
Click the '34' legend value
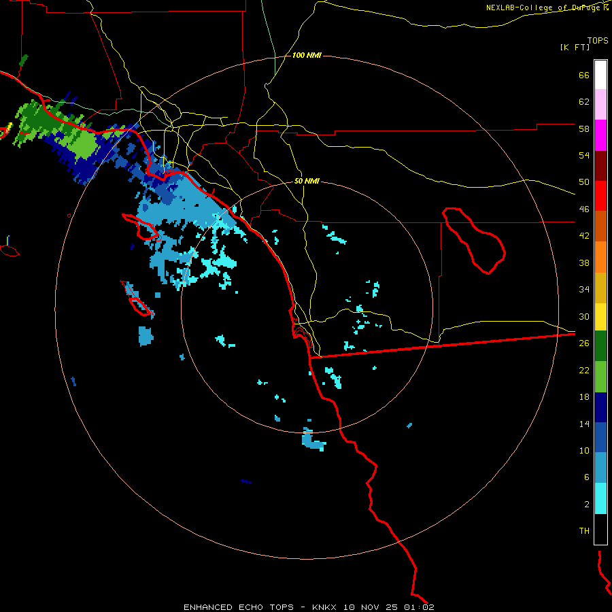(x=584, y=290)
